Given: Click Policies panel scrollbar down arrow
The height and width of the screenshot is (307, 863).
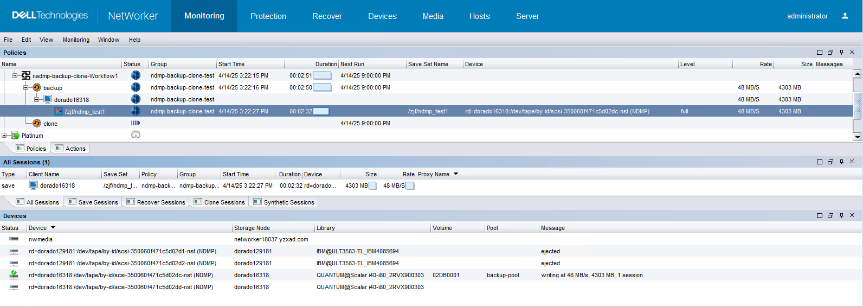Looking at the screenshot, I should click(x=857, y=137).
